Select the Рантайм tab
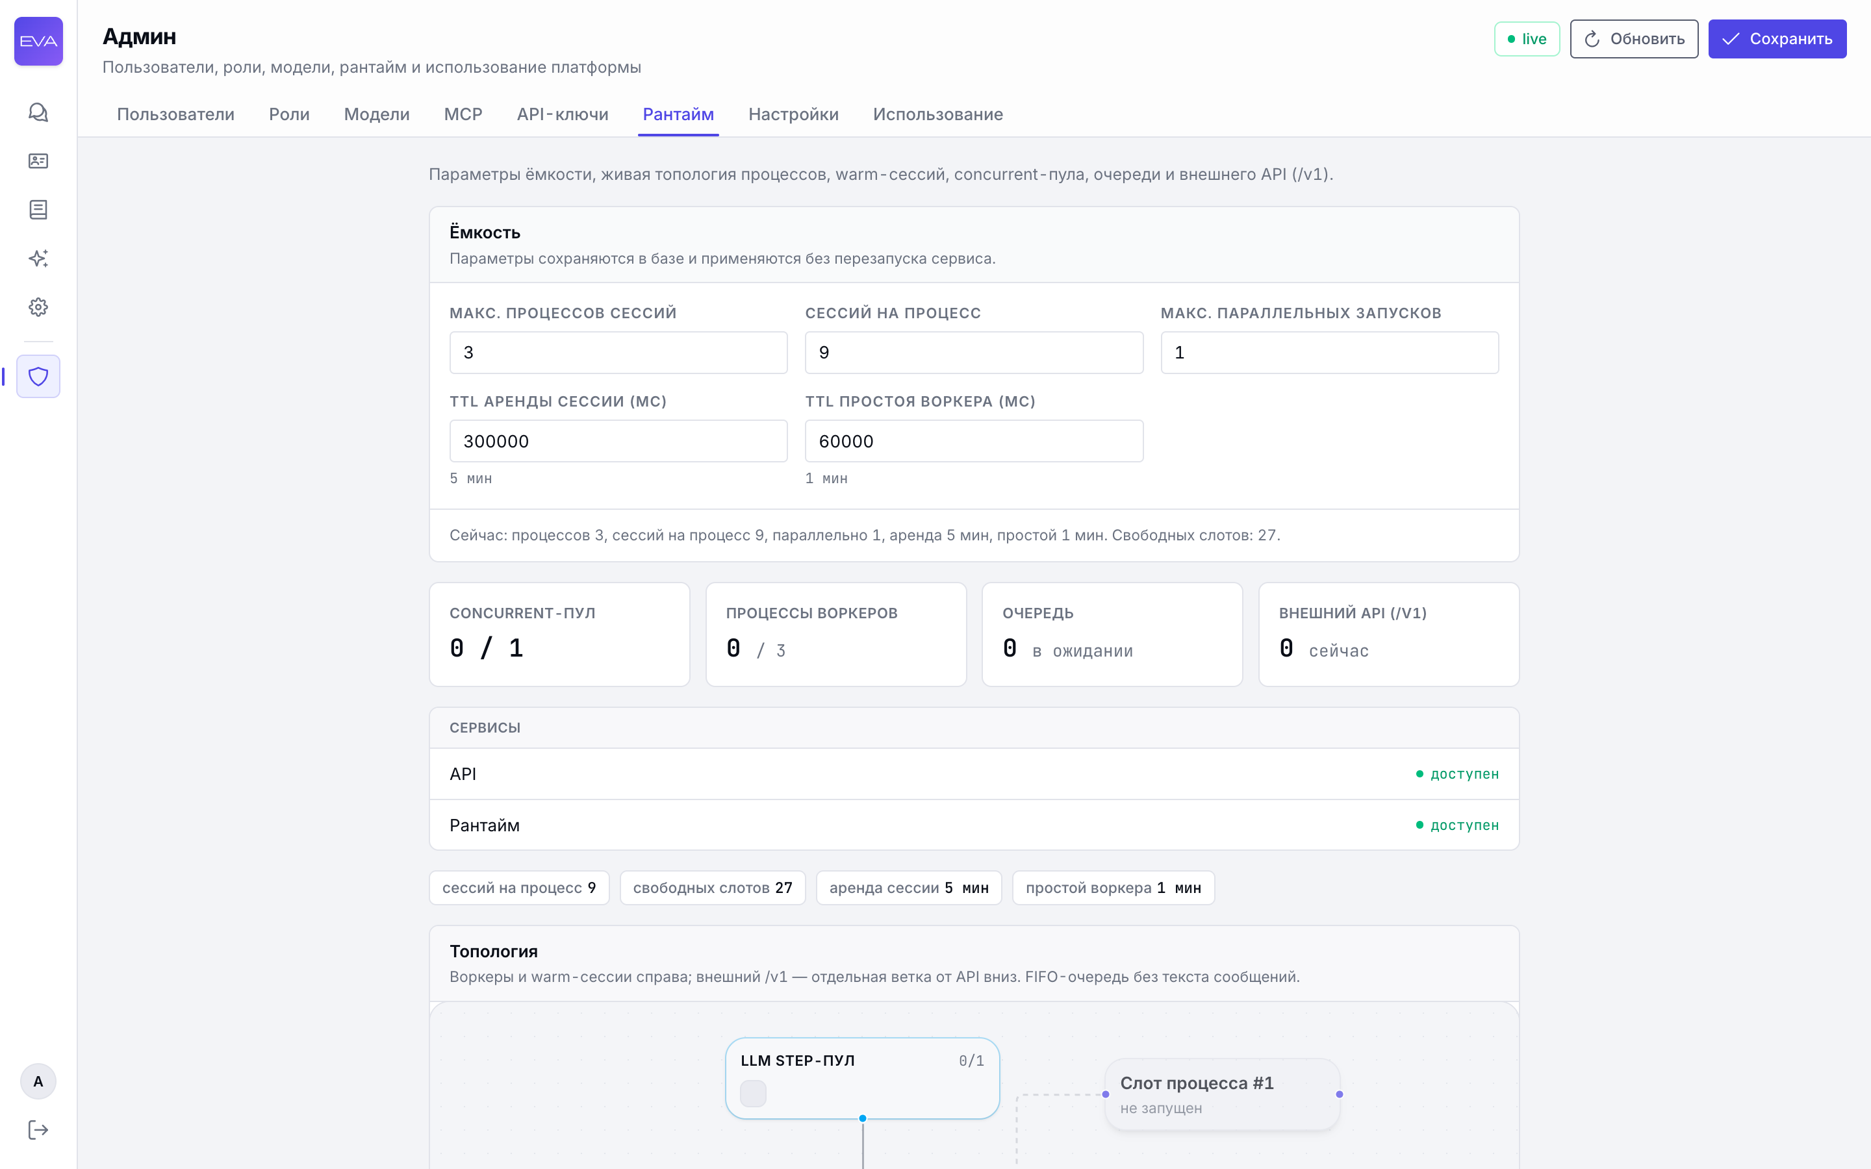The width and height of the screenshot is (1871, 1169). [x=678, y=114]
